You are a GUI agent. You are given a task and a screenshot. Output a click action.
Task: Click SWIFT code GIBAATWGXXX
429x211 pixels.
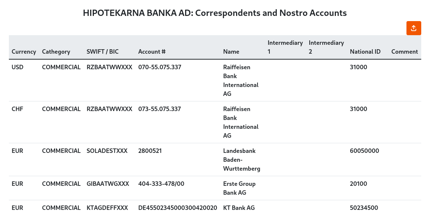coord(108,184)
